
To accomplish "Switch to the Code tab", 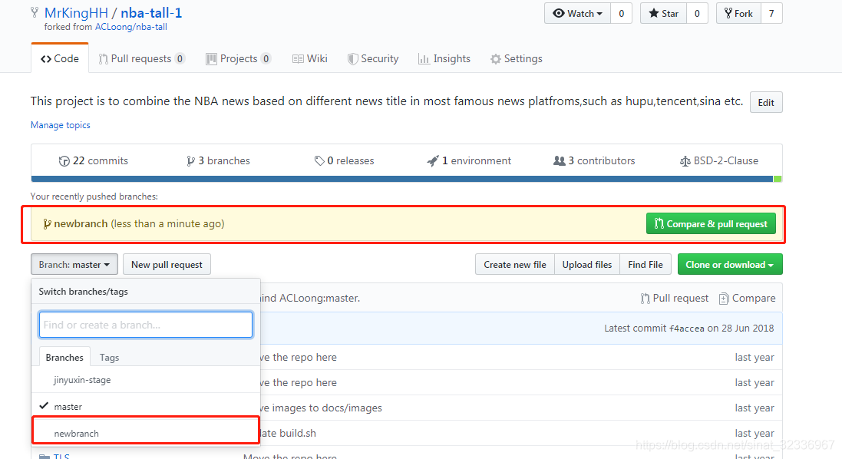I will coord(60,58).
